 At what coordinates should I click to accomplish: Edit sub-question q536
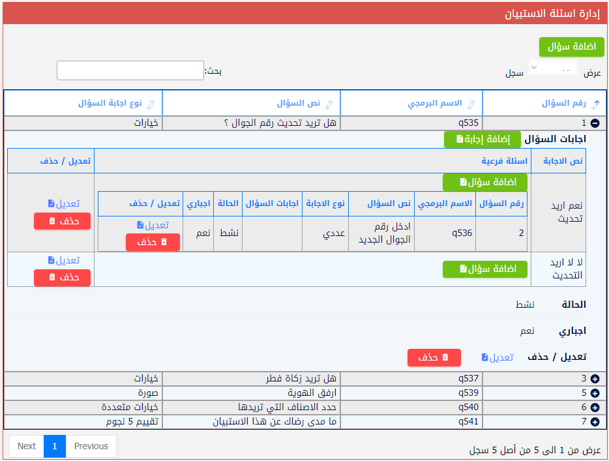pyautogui.click(x=153, y=225)
